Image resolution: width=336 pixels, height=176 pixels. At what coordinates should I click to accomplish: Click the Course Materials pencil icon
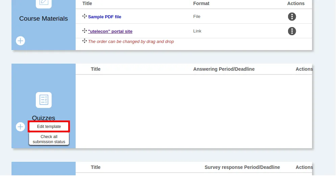tap(44, 3)
